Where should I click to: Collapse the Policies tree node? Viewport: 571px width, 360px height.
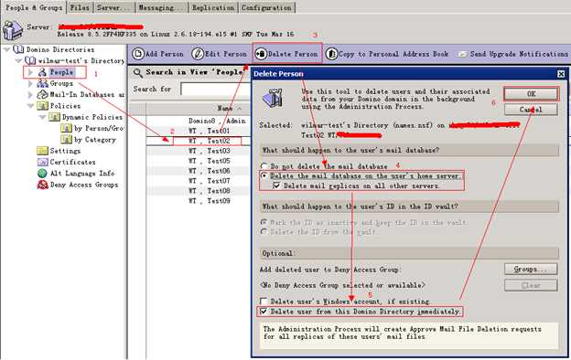pyautogui.click(x=30, y=106)
